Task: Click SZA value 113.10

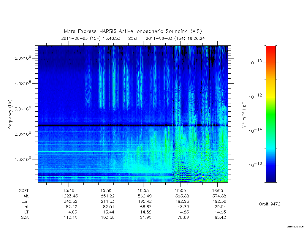Action: (71, 218)
